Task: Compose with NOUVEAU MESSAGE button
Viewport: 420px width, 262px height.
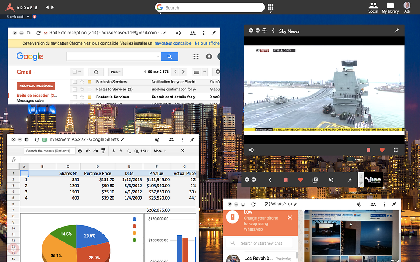Action: pyautogui.click(x=36, y=86)
